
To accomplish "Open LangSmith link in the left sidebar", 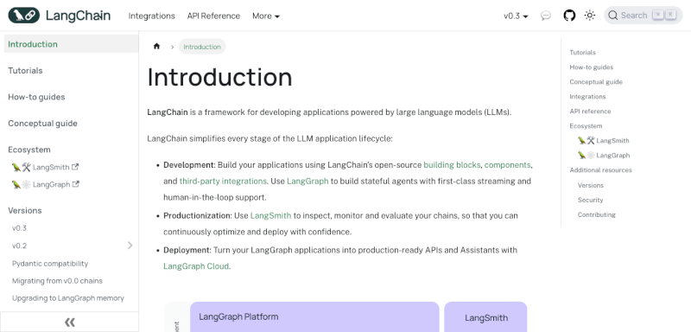I will click(x=45, y=167).
